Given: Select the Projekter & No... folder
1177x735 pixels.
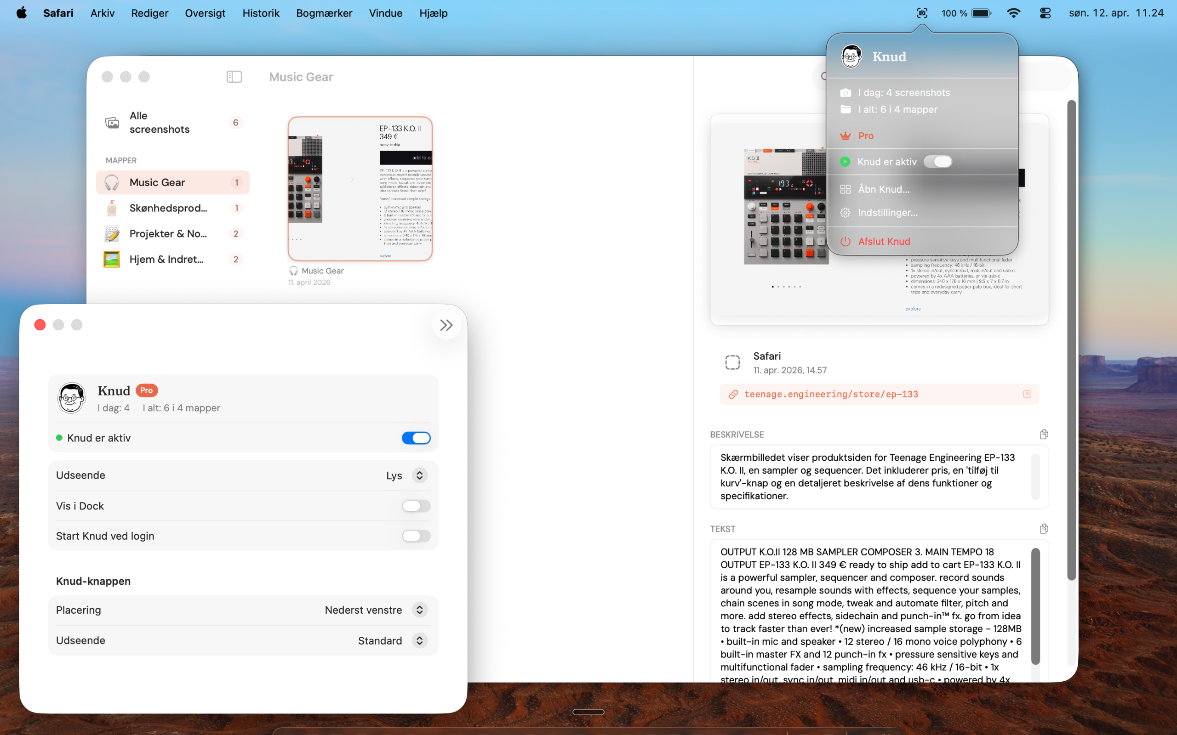Looking at the screenshot, I should tap(168, 234).
